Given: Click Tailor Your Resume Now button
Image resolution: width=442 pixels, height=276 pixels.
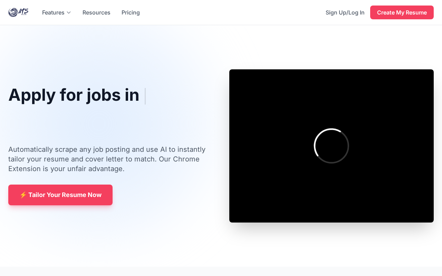Looking at the screenshot, I should pyautogui.click(x=60, y=195).
